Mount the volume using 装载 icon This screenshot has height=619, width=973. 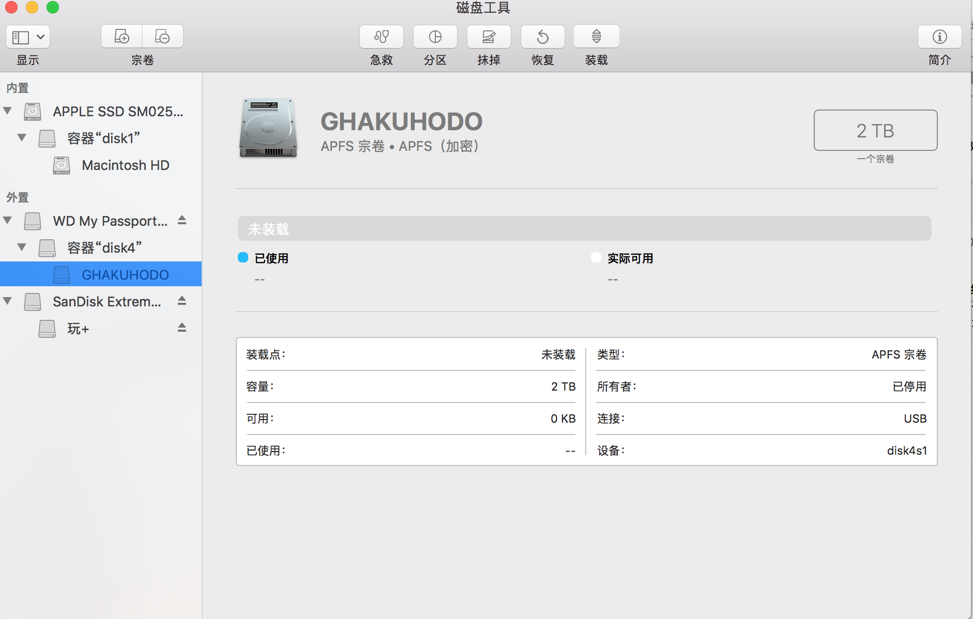[596, 37]
